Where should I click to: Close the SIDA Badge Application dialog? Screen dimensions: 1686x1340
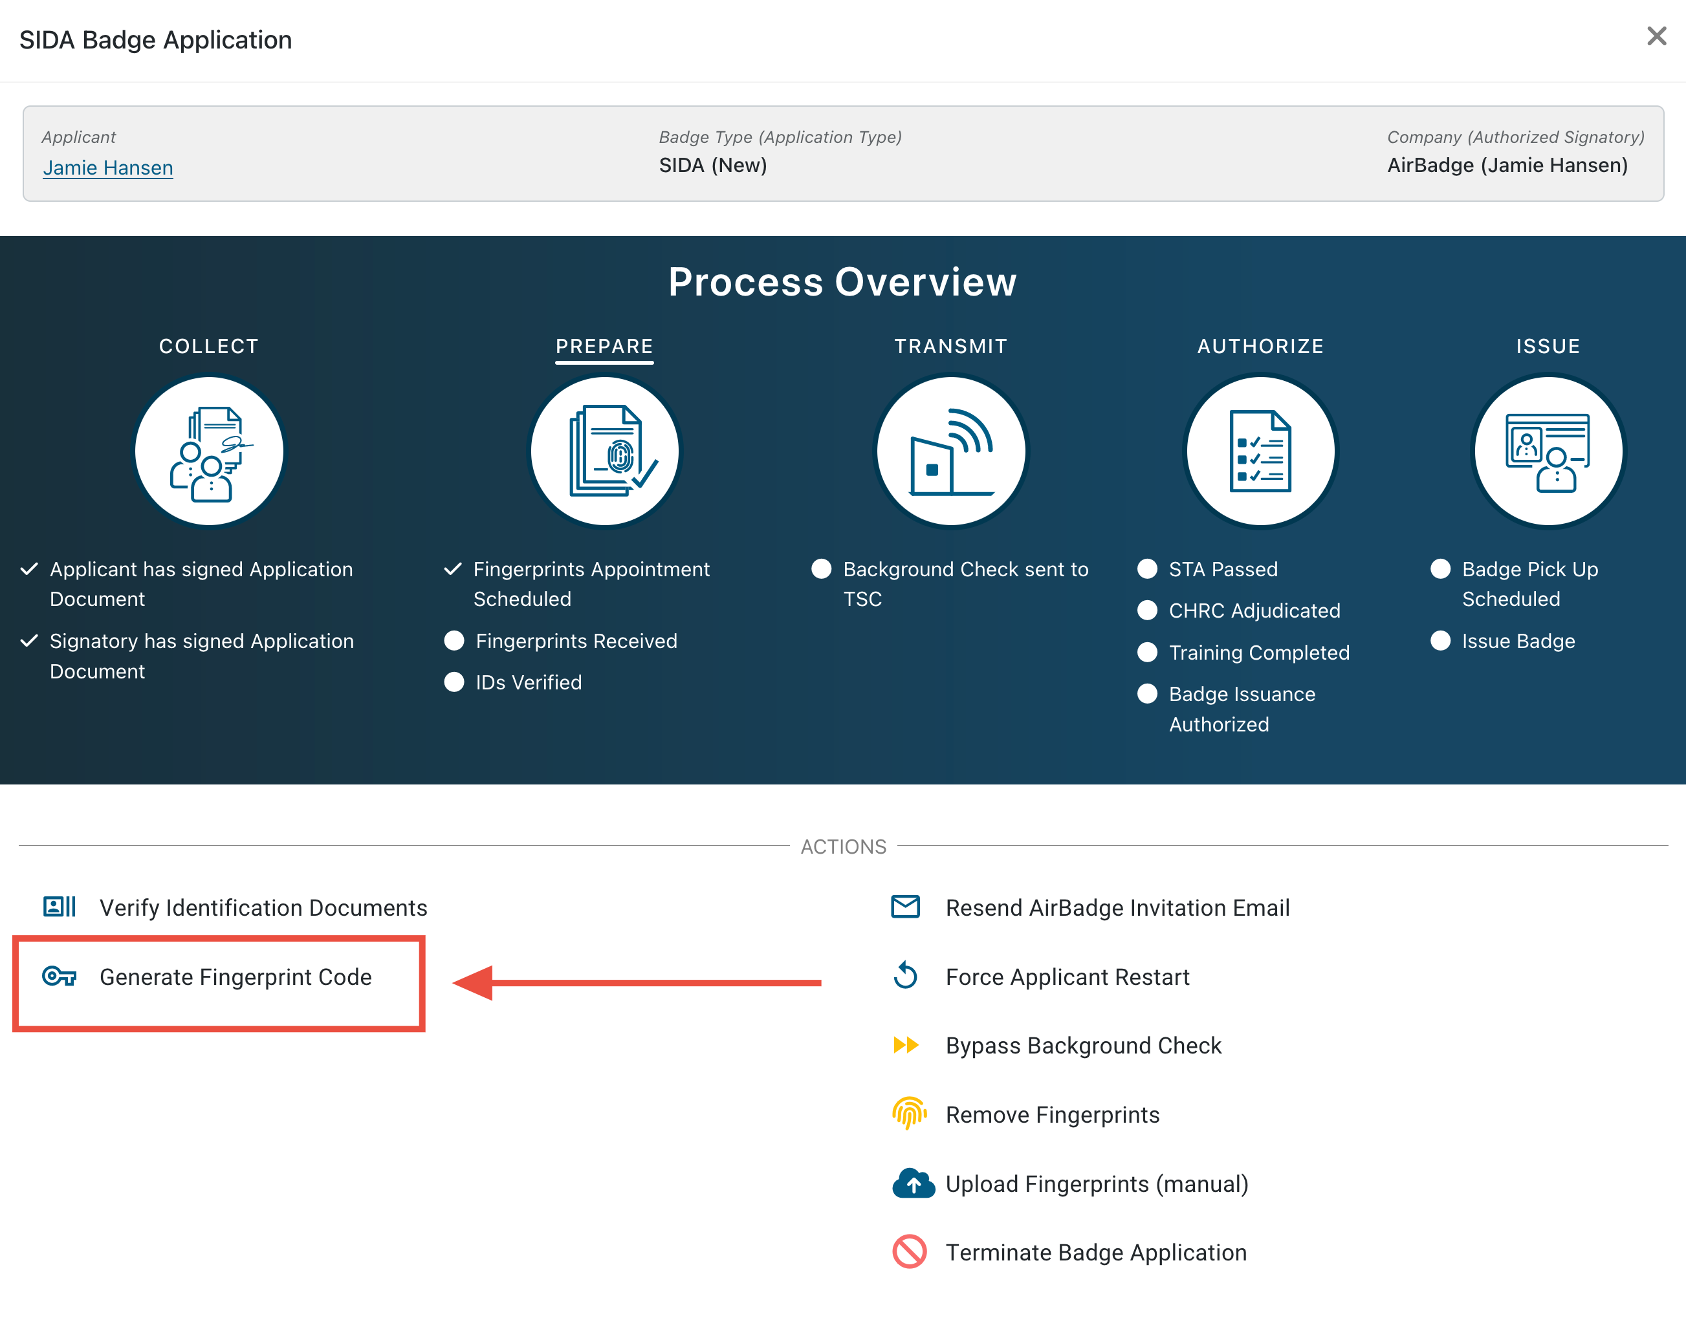(1656, 36)
